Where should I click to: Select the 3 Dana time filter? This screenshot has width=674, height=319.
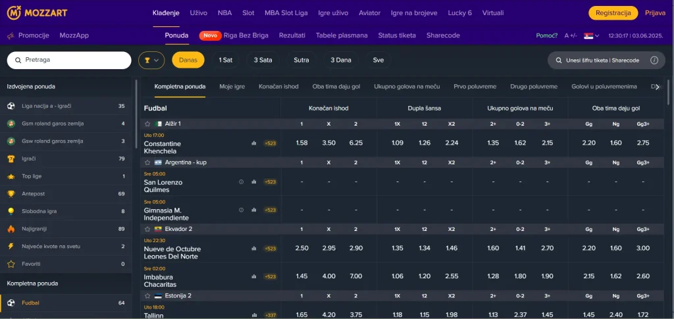[x=341, y=60]
